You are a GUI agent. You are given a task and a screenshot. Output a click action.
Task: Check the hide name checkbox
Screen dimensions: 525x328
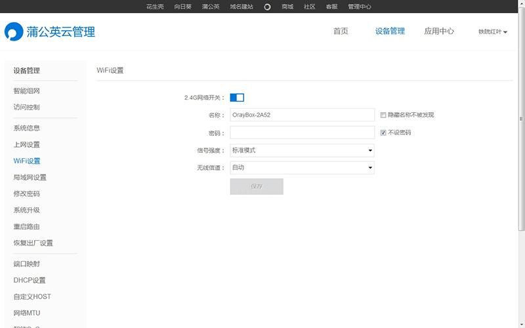(x=383, y=115)
